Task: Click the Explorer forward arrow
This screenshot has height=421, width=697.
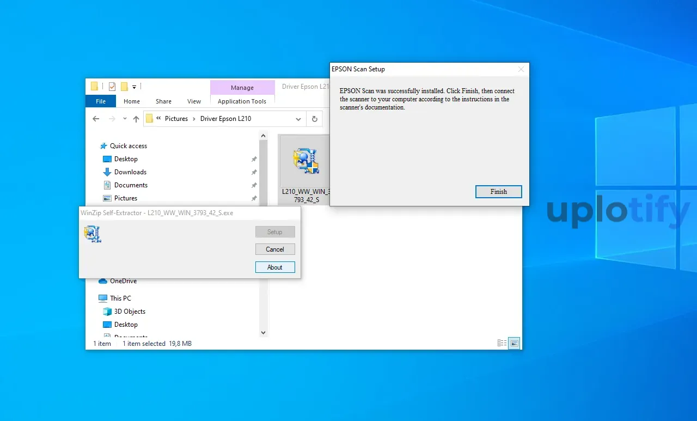Action: (x=112, y=119)
